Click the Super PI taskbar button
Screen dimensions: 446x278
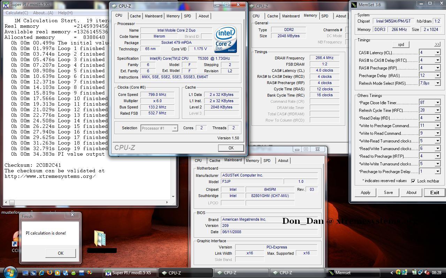click(131, 273)
